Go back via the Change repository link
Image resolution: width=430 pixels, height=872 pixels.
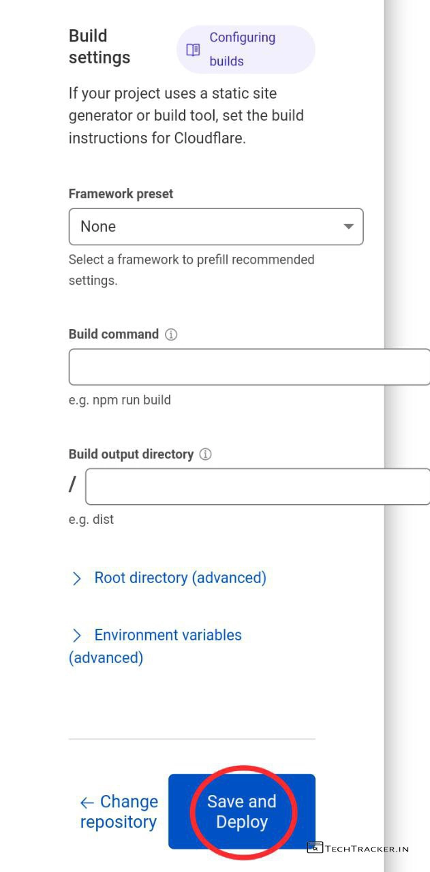(x=119, y=812)
